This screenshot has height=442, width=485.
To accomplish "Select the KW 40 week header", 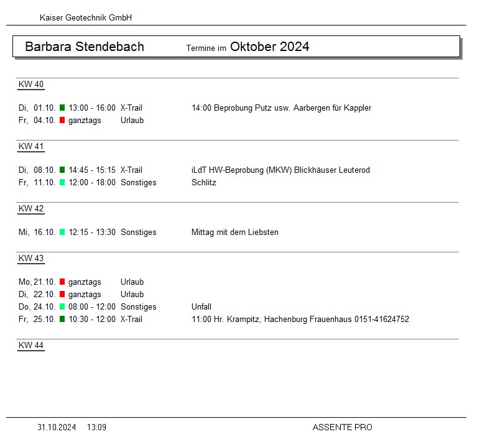I will [31, 85].
